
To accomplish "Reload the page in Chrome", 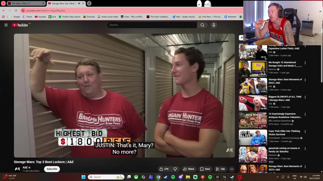I will click(16, 11).
